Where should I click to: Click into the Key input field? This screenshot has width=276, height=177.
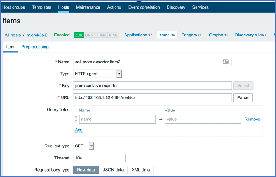tap(153, 86)
